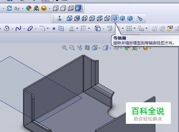Click the gold sphere View Settings icon in upper toolbar
Image resolution: width=179 pixels, height=132 pixels.
pyautogui.click(x=44, y=8)
